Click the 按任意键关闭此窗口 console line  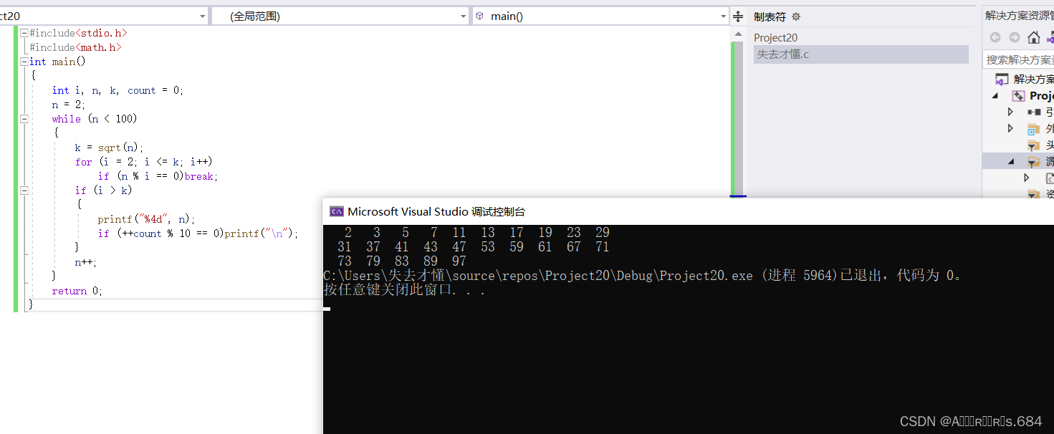pos(406,289)
